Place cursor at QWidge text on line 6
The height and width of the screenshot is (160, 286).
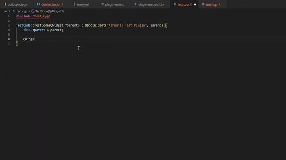tap(29, 39)
